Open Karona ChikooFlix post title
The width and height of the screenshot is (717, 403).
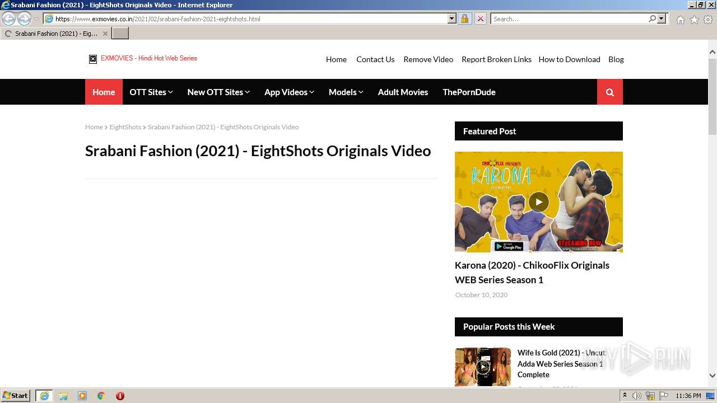pyautogui.click(x=532, y=273)
